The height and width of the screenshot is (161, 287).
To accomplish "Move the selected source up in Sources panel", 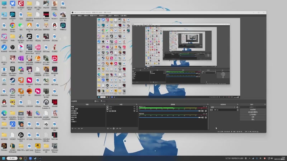I will click(x=117, y=128).
